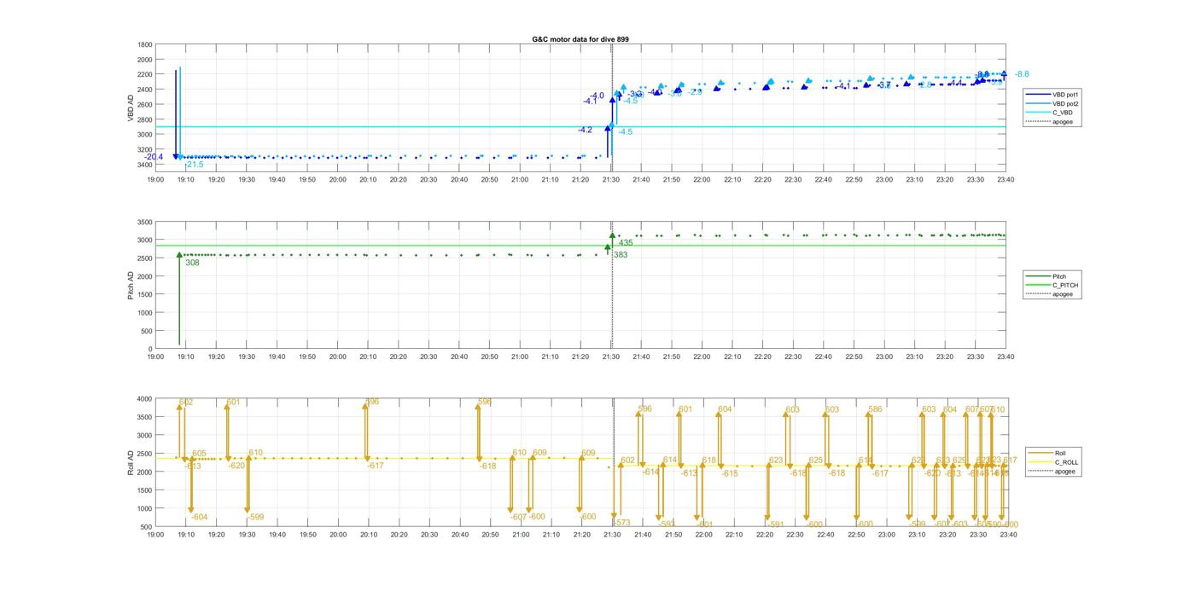
Task: Click the "3400" tick on VBD y-axis
Action: 145,165
